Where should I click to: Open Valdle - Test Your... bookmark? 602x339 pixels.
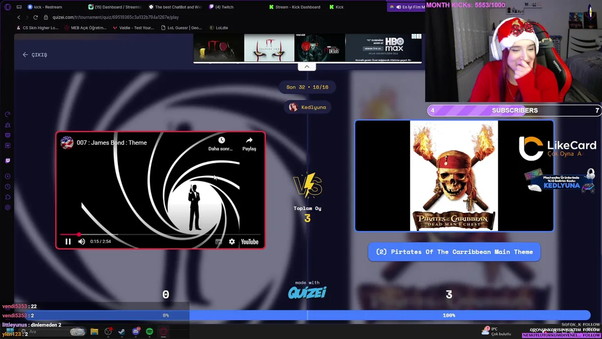coord(134,28)
